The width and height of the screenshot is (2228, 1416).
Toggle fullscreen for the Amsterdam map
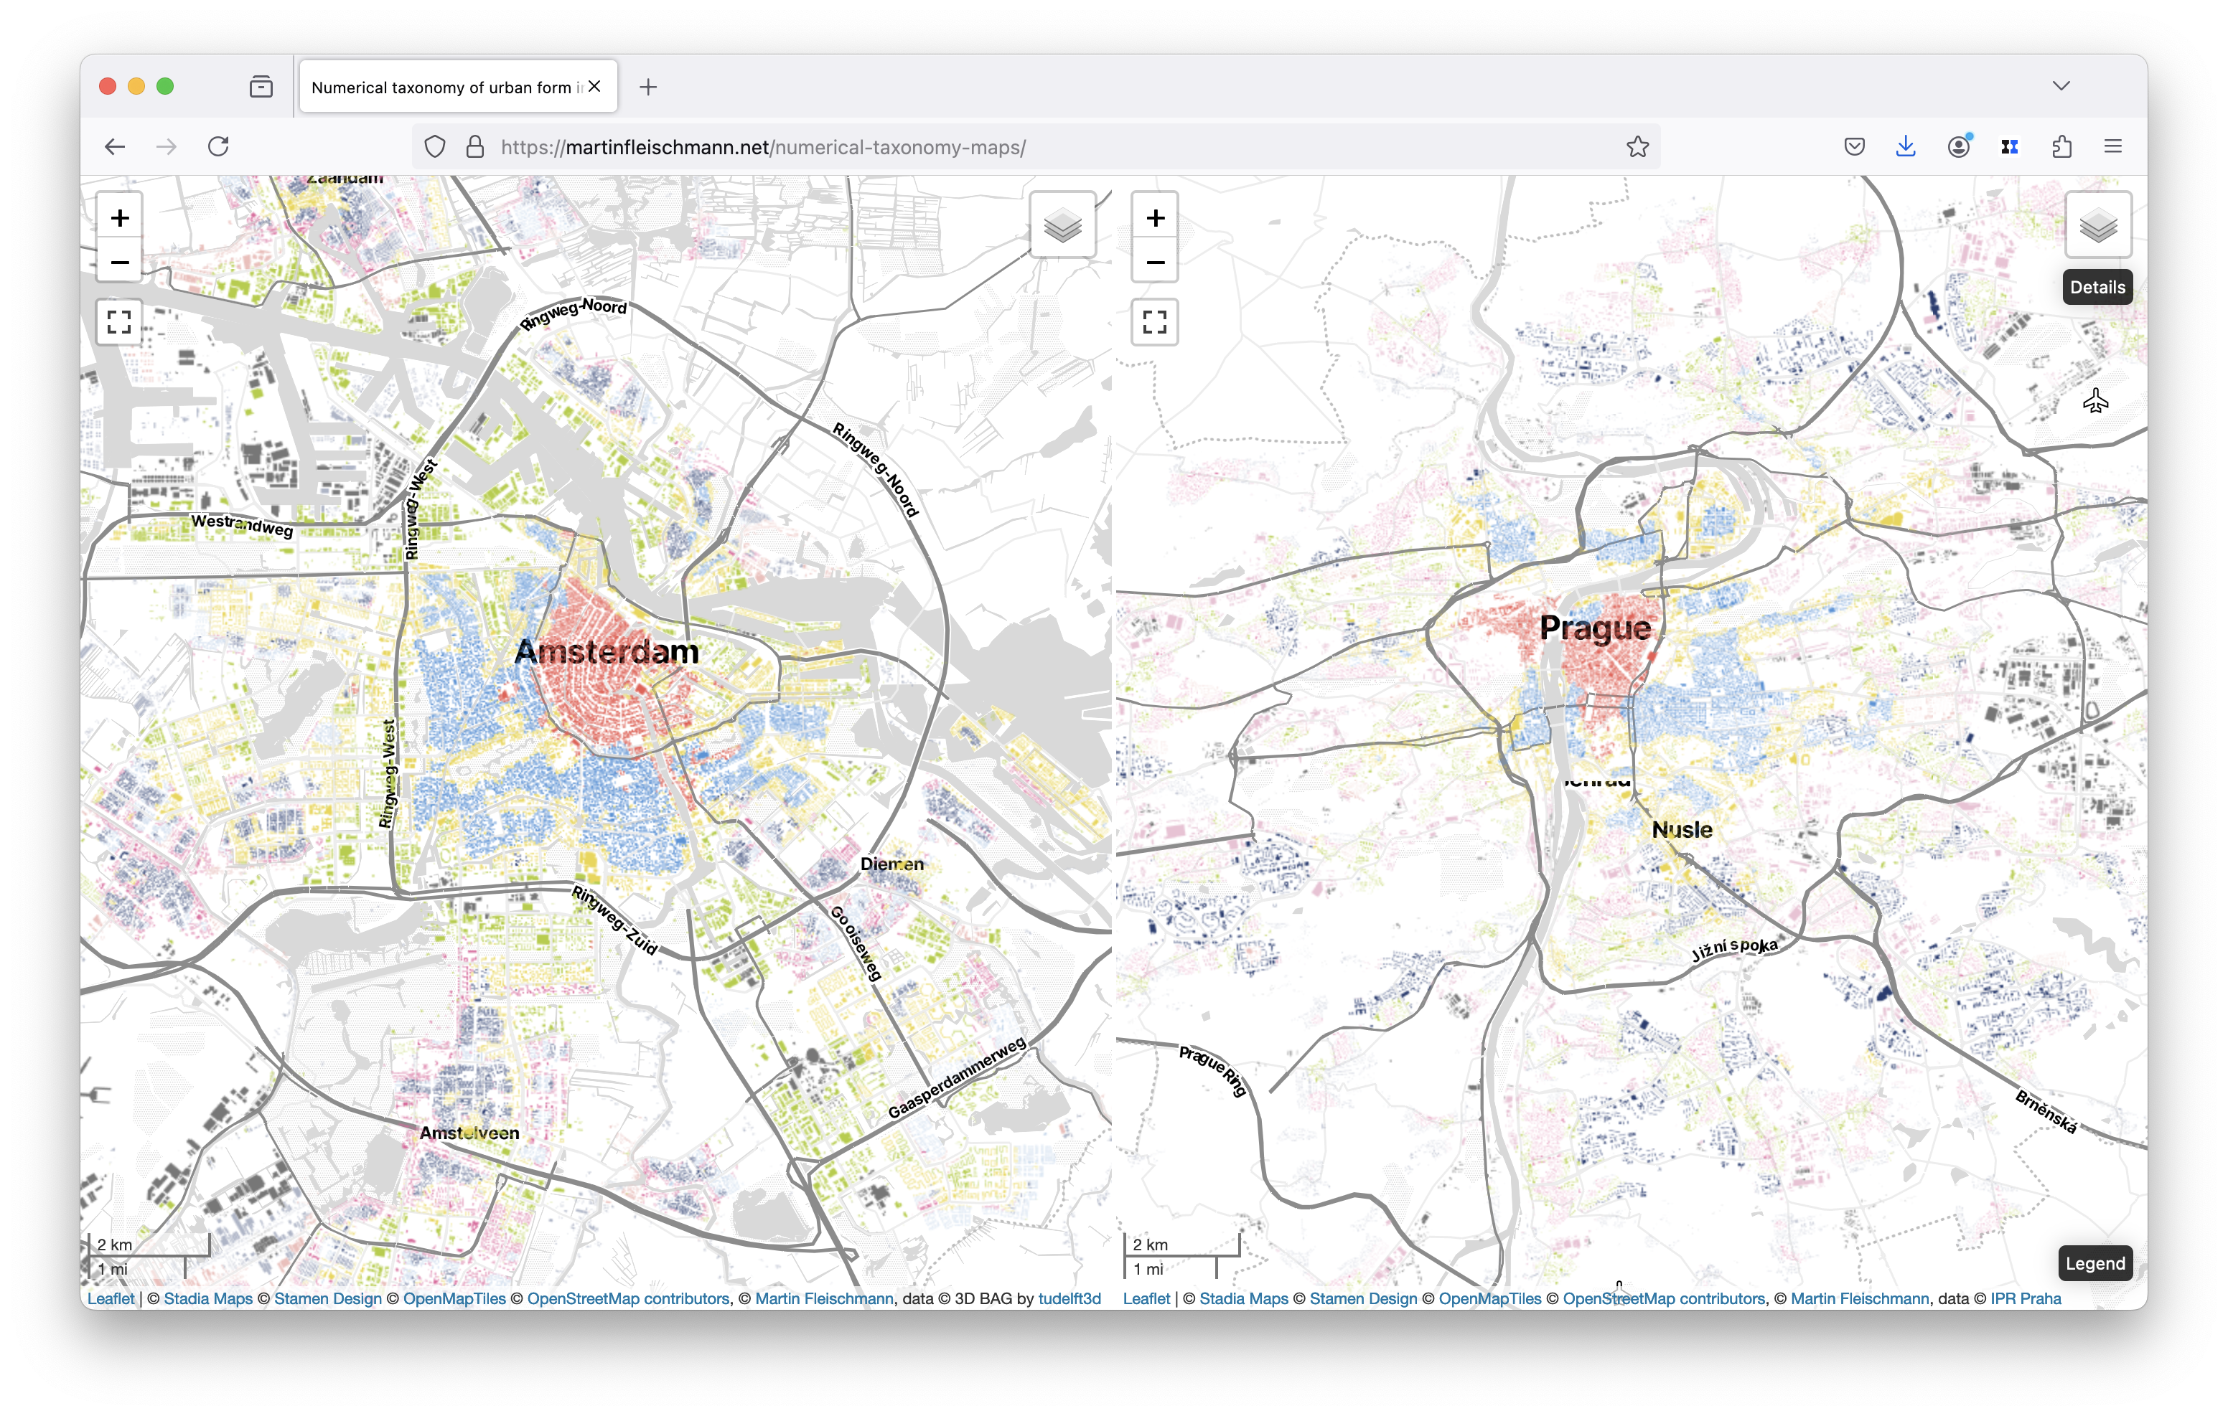[119, 322]
